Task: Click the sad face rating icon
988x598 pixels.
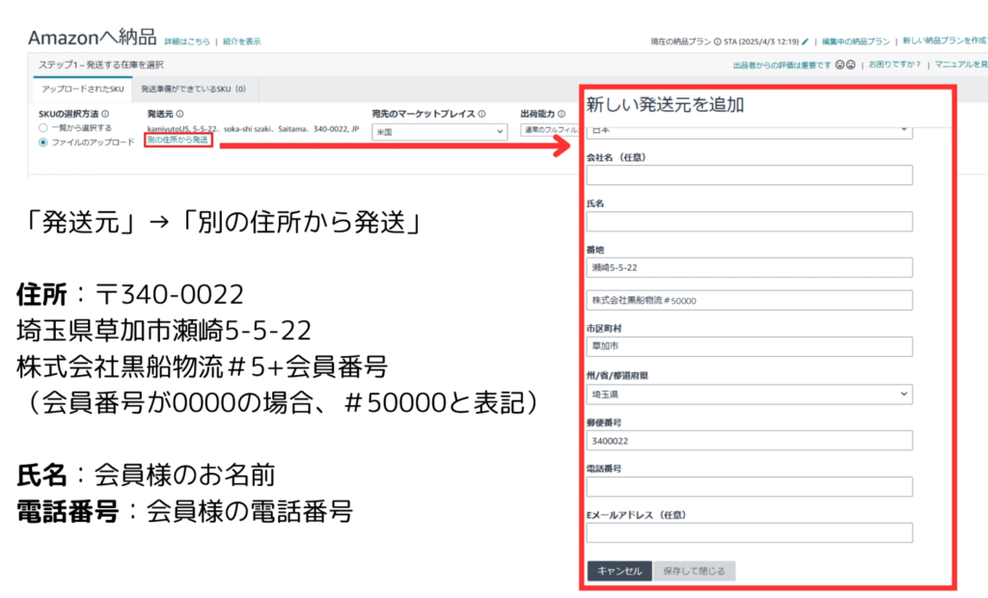Action: tap(851, 66)
